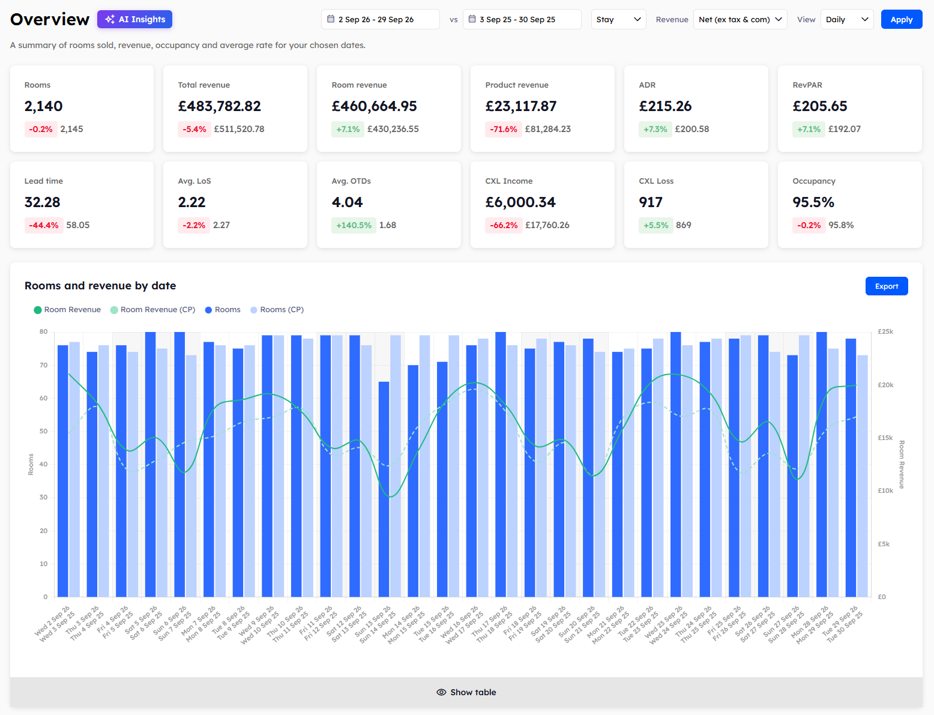
Task: Click Product revenue £23,117.87 value
Action: tap(521, 106)
